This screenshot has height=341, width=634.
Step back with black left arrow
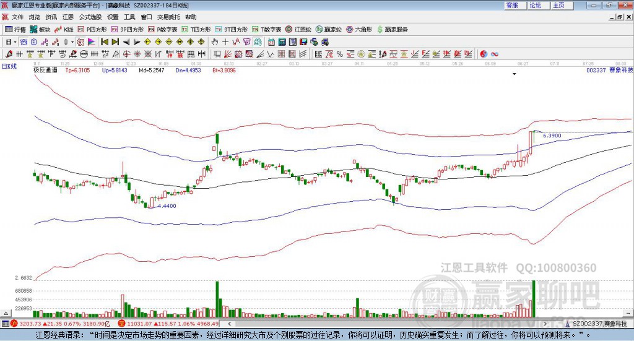pyautogui.click(x=126, y=42)
